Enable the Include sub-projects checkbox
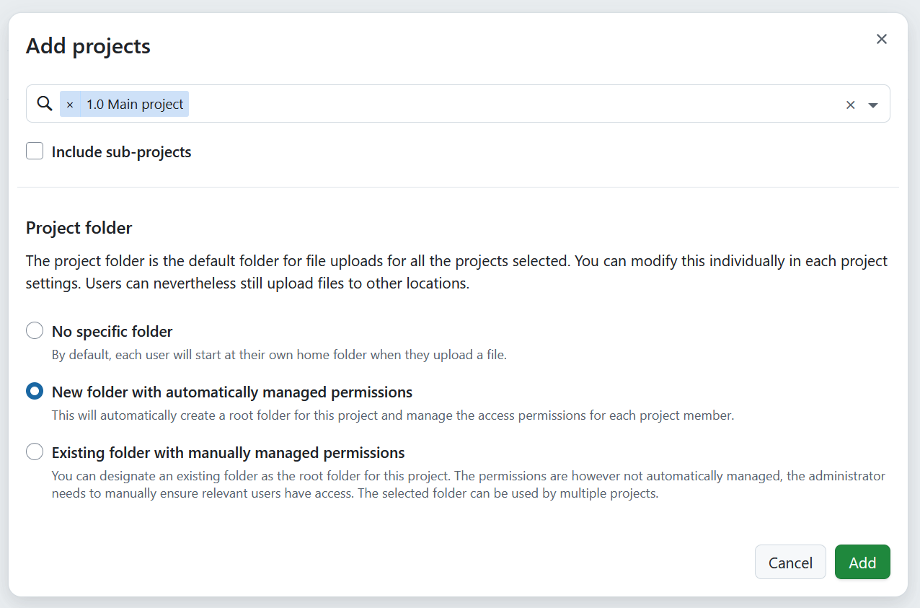The height and width of the screenshot is (608, 920). (34, 151)
